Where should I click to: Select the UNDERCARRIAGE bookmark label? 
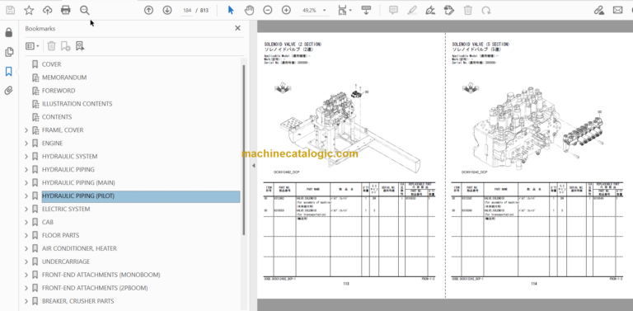(66, 262)
